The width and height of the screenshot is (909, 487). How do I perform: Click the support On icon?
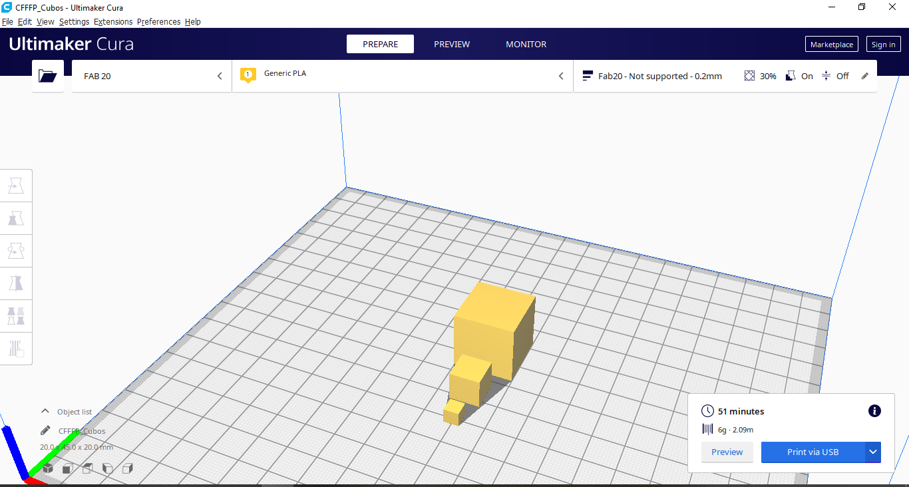[791, 76]
